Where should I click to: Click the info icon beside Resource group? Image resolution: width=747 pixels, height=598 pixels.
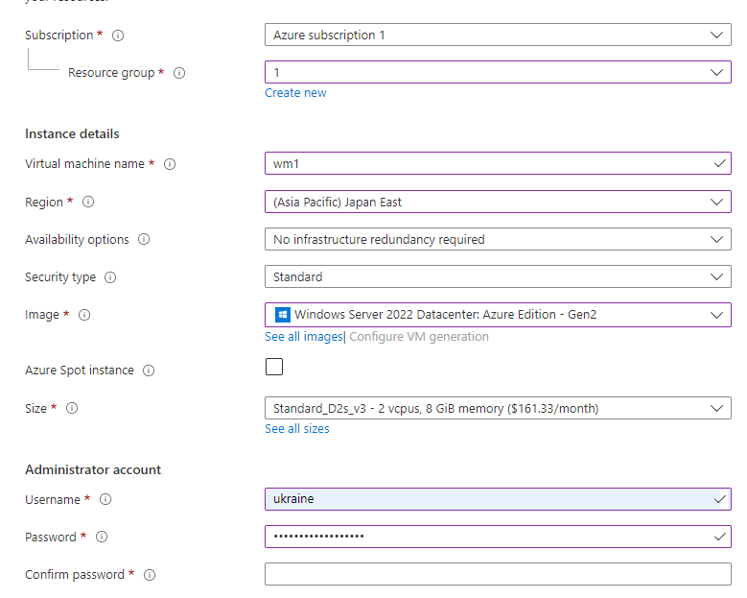179,73
